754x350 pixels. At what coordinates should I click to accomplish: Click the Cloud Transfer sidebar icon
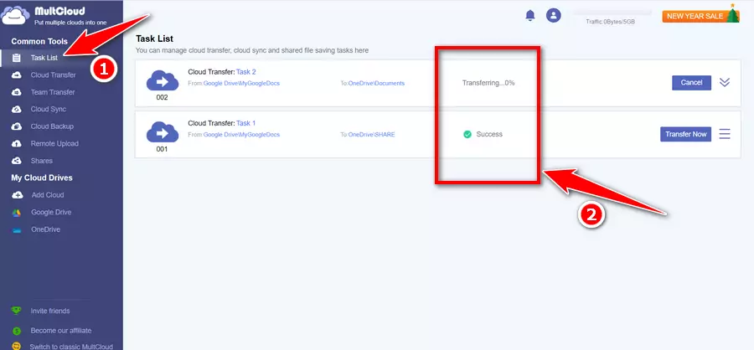pyautogui.click(x=17, y=75)
